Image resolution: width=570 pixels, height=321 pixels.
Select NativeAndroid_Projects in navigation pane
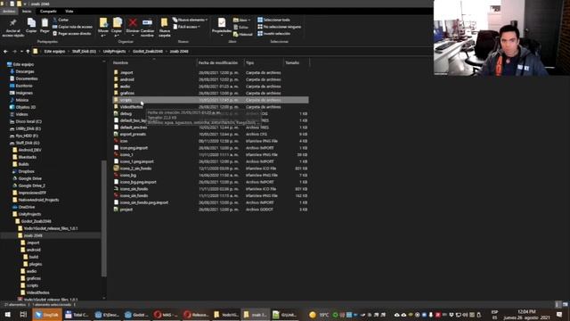pyautogui.click(x=38, y=200)
